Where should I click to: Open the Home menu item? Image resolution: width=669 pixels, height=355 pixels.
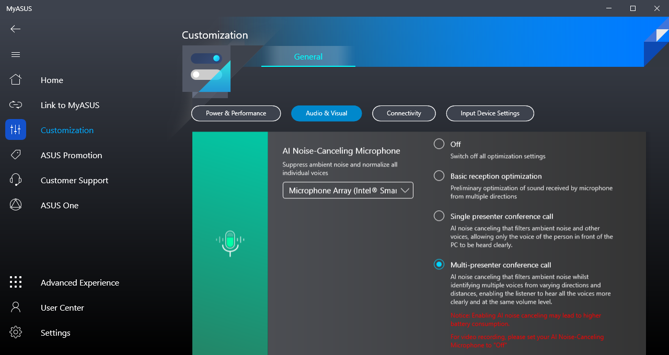(x=52, y=80)
